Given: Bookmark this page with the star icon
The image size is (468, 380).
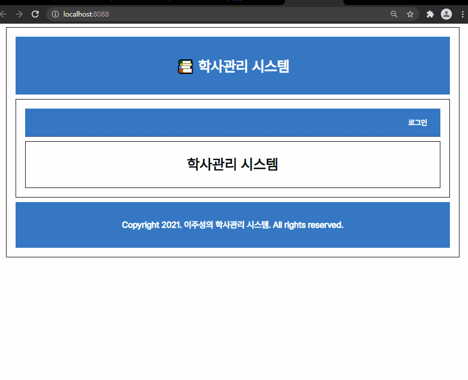Looking at the screenshot, I should pyautogui.click(x=410, y=14).
